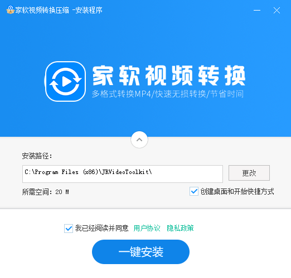Image resolution: width=291 pixels, height=278 pixels.
Task: Click the 家软视频转换 large title text
Action: point(169,76)
